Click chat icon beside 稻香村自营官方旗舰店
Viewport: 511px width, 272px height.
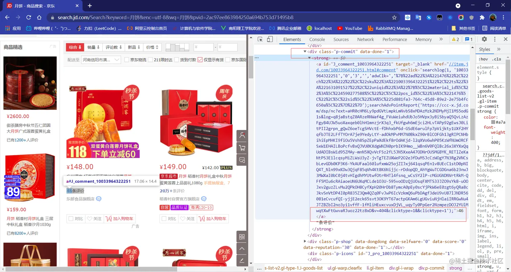[203, 199]
